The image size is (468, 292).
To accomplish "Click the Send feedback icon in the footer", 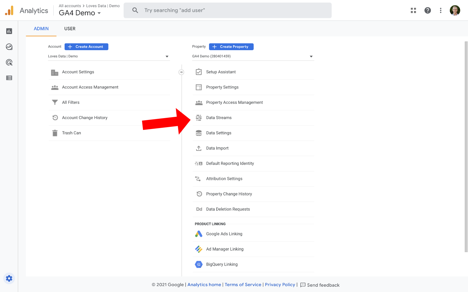I will [x=303, y=285].
